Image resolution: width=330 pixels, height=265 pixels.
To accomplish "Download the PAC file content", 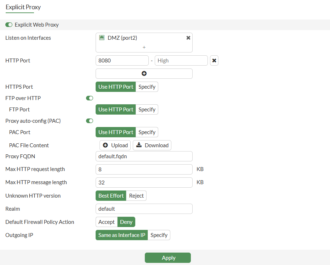I will point(152,145).
